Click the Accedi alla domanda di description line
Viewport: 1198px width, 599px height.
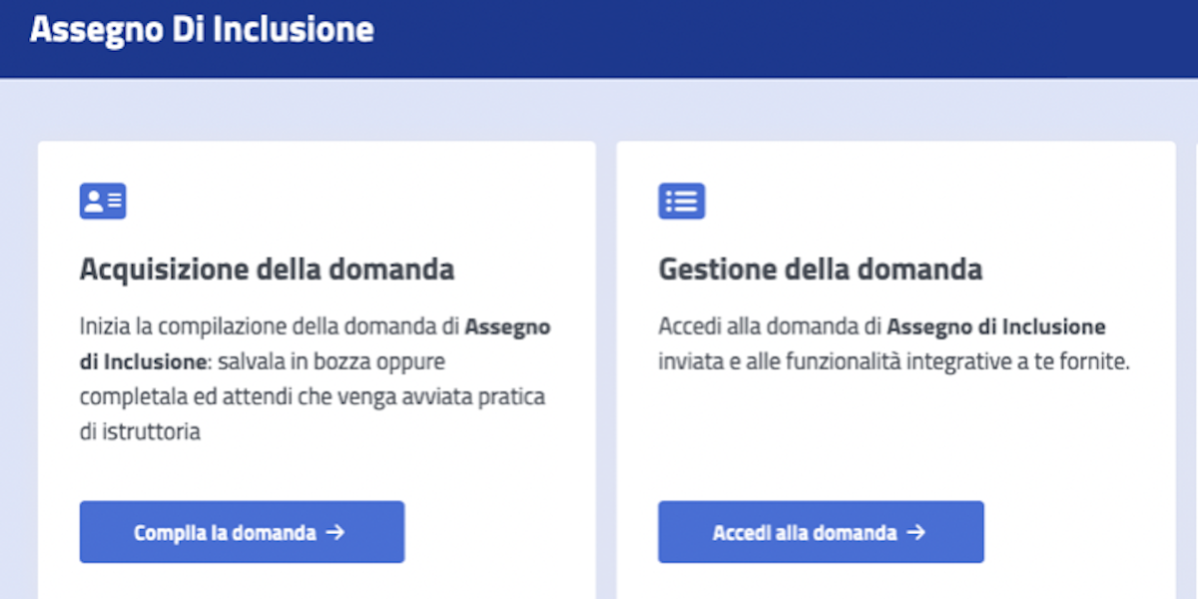(770, 326)
